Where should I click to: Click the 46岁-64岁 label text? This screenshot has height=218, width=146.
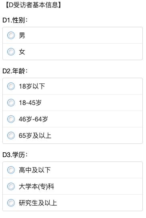33,119
